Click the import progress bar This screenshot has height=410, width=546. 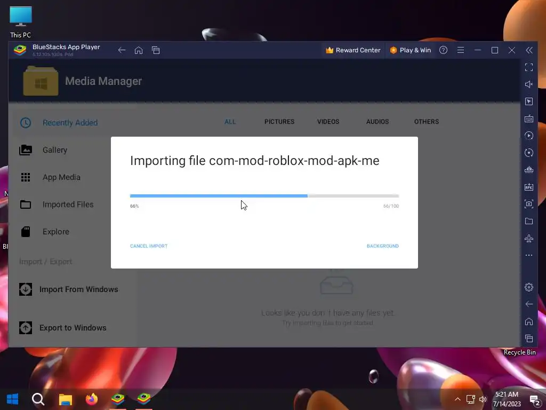(264, 196)
